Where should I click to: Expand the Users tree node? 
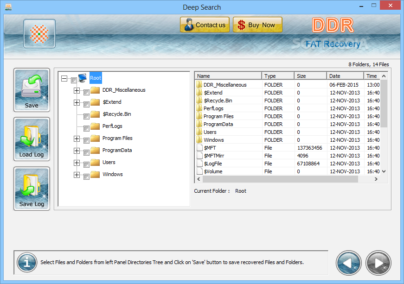tap(77, 163)
